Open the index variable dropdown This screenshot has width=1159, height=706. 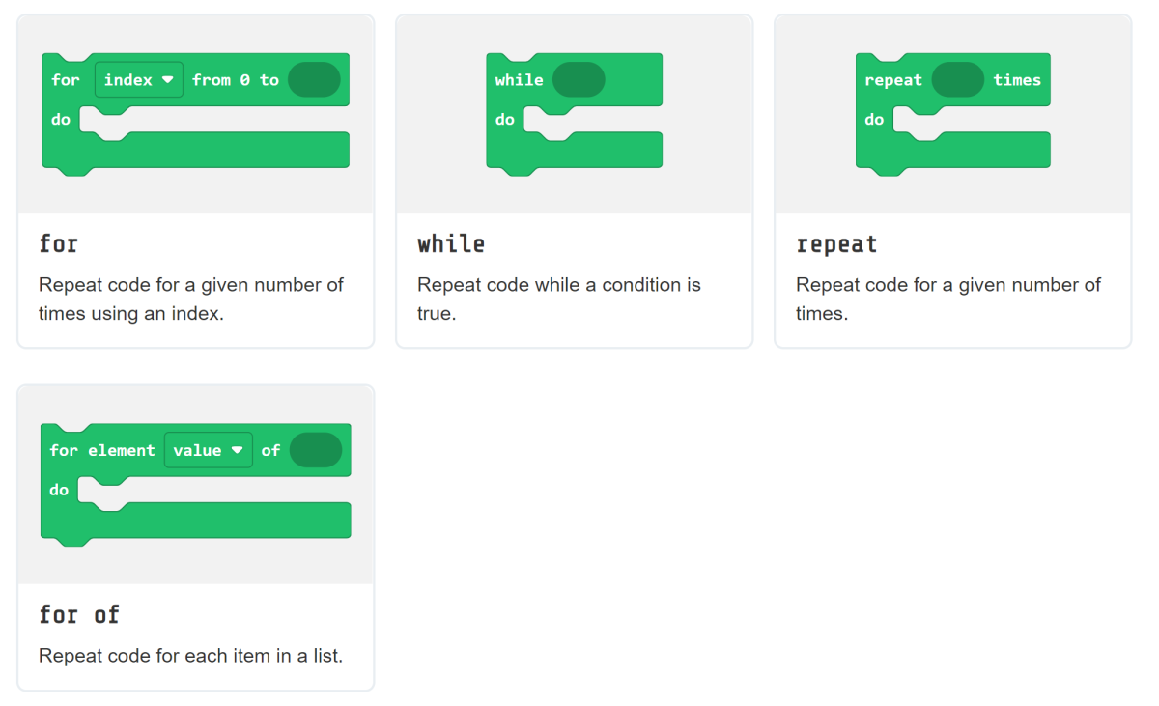tap(138, 79)
